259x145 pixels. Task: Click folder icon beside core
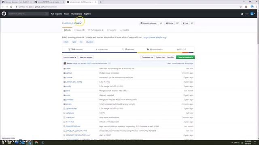click(64, 91)
